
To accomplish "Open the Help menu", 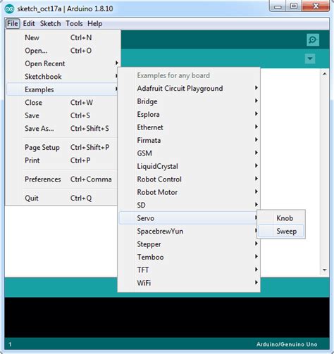I will pos(94,24).
